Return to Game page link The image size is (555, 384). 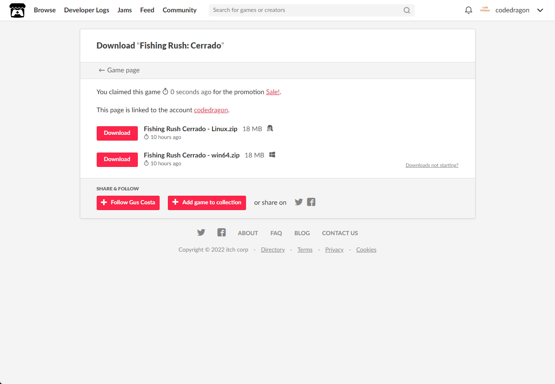119,70
